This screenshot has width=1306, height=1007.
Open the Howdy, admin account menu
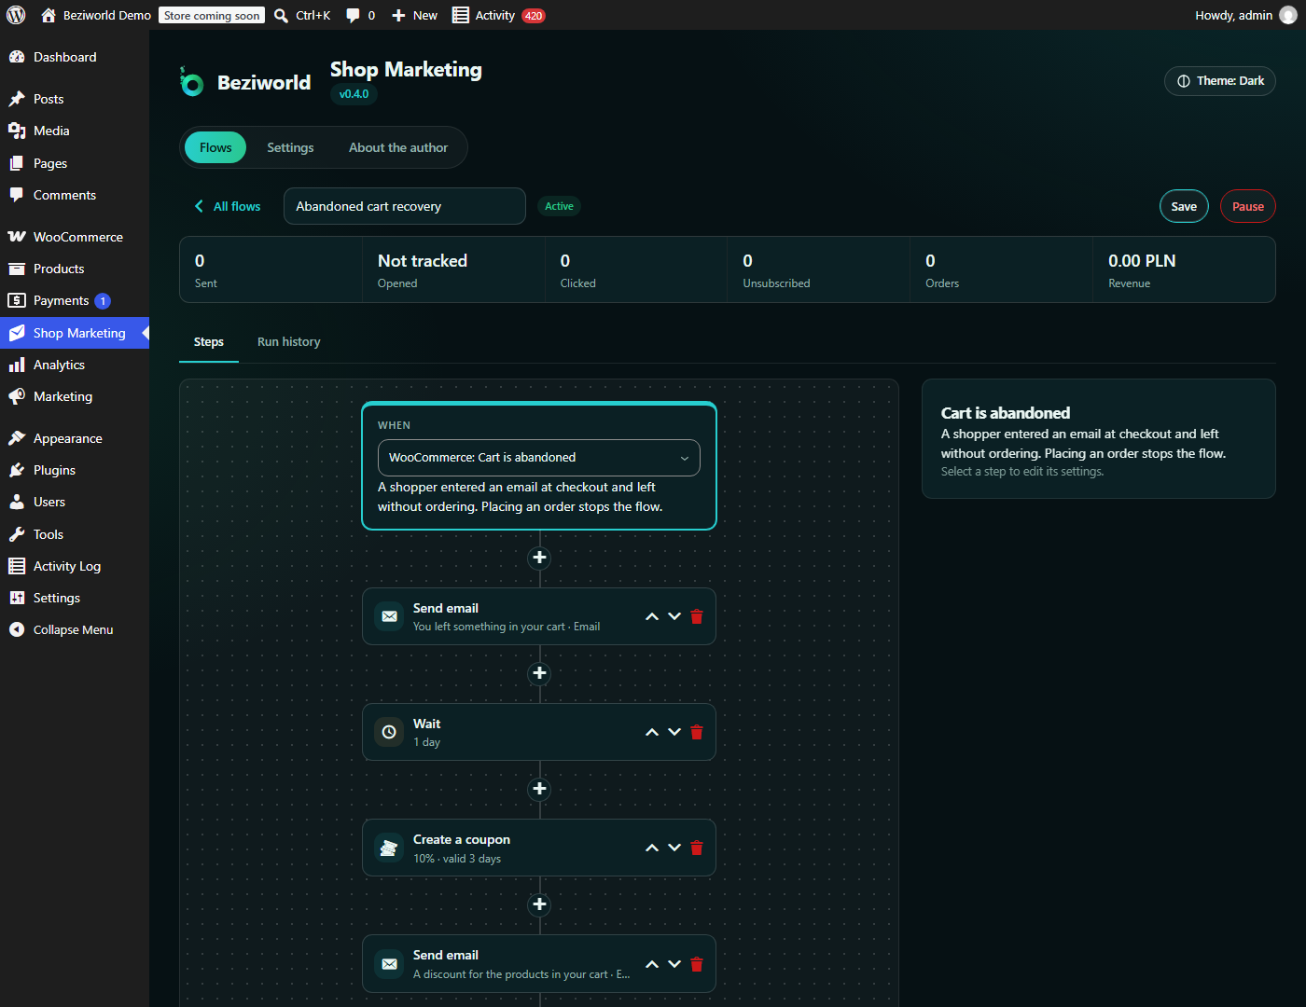[1246, 15]
